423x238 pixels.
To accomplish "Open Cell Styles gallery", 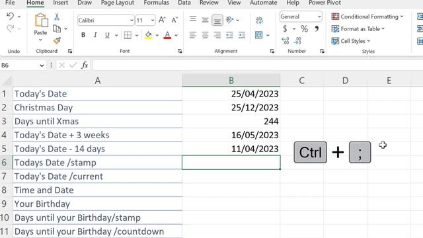I will 351,41.
